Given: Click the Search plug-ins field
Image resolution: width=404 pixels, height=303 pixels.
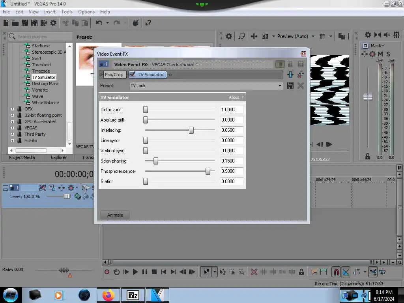Looking at the screenshot, I should point(40,37).
